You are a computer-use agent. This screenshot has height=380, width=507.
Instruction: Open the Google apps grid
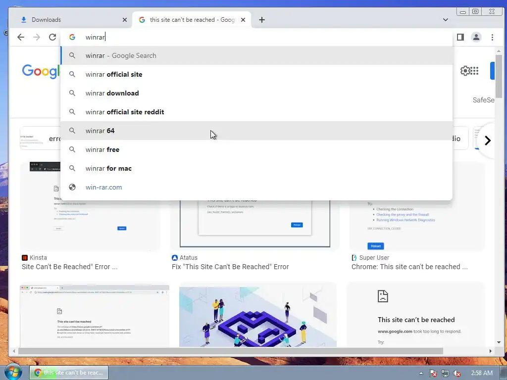(x=474, y=71)
